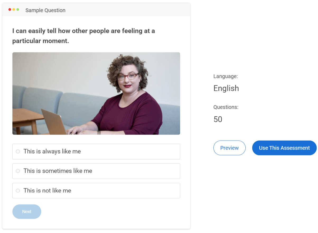Viewport: 318px width, 233px height.
Task: Open the assessment Preview
Action: click(229, 148)
